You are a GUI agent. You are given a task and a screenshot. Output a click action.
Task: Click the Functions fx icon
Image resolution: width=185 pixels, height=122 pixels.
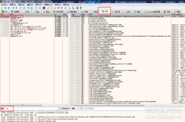coord(62,8)
